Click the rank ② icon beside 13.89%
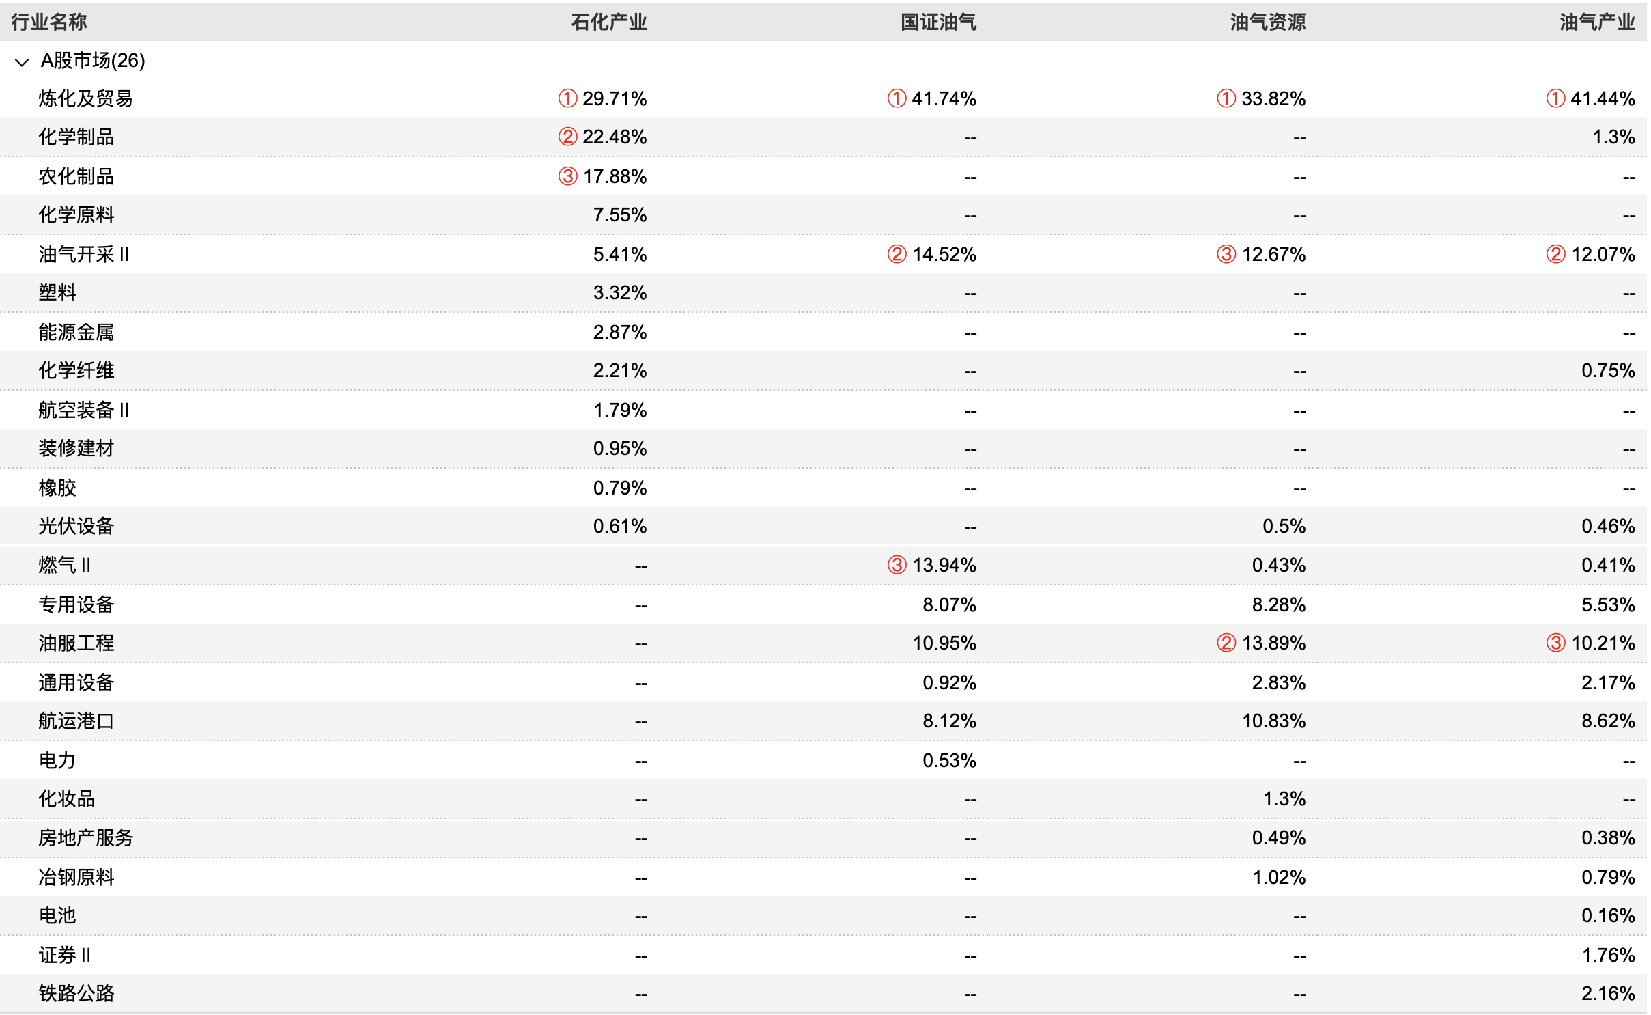 point(1227,643)
